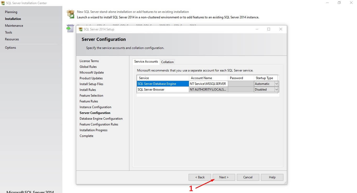
Task: Maximize the SQL Server 2014 Setup dialog
Action: coord(269,29)
